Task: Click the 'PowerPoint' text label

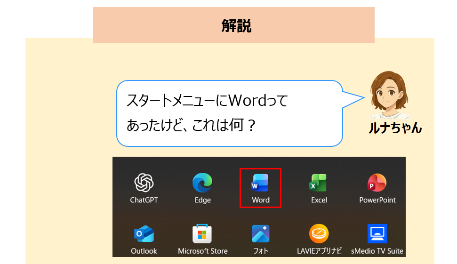Action: coord(377,200)
